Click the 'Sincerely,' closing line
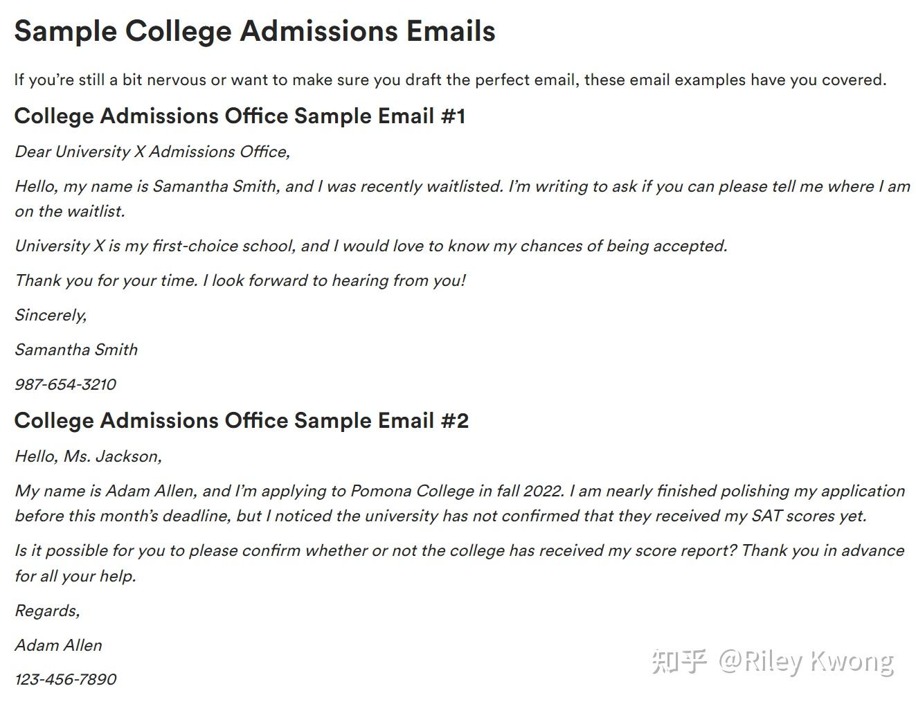The height and width of the screenshot is (702, 916). [51, 315]
